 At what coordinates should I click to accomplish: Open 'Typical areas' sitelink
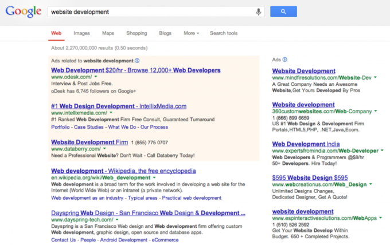[143, 198]
